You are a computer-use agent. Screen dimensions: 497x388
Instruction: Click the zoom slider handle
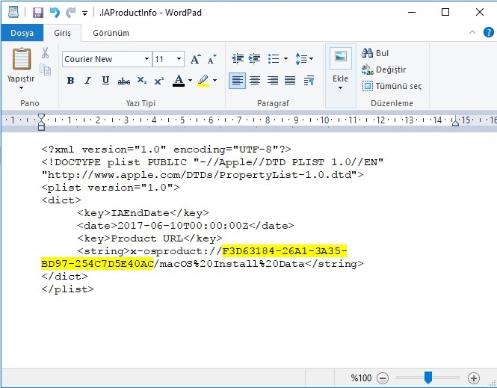tap(428, 378)
